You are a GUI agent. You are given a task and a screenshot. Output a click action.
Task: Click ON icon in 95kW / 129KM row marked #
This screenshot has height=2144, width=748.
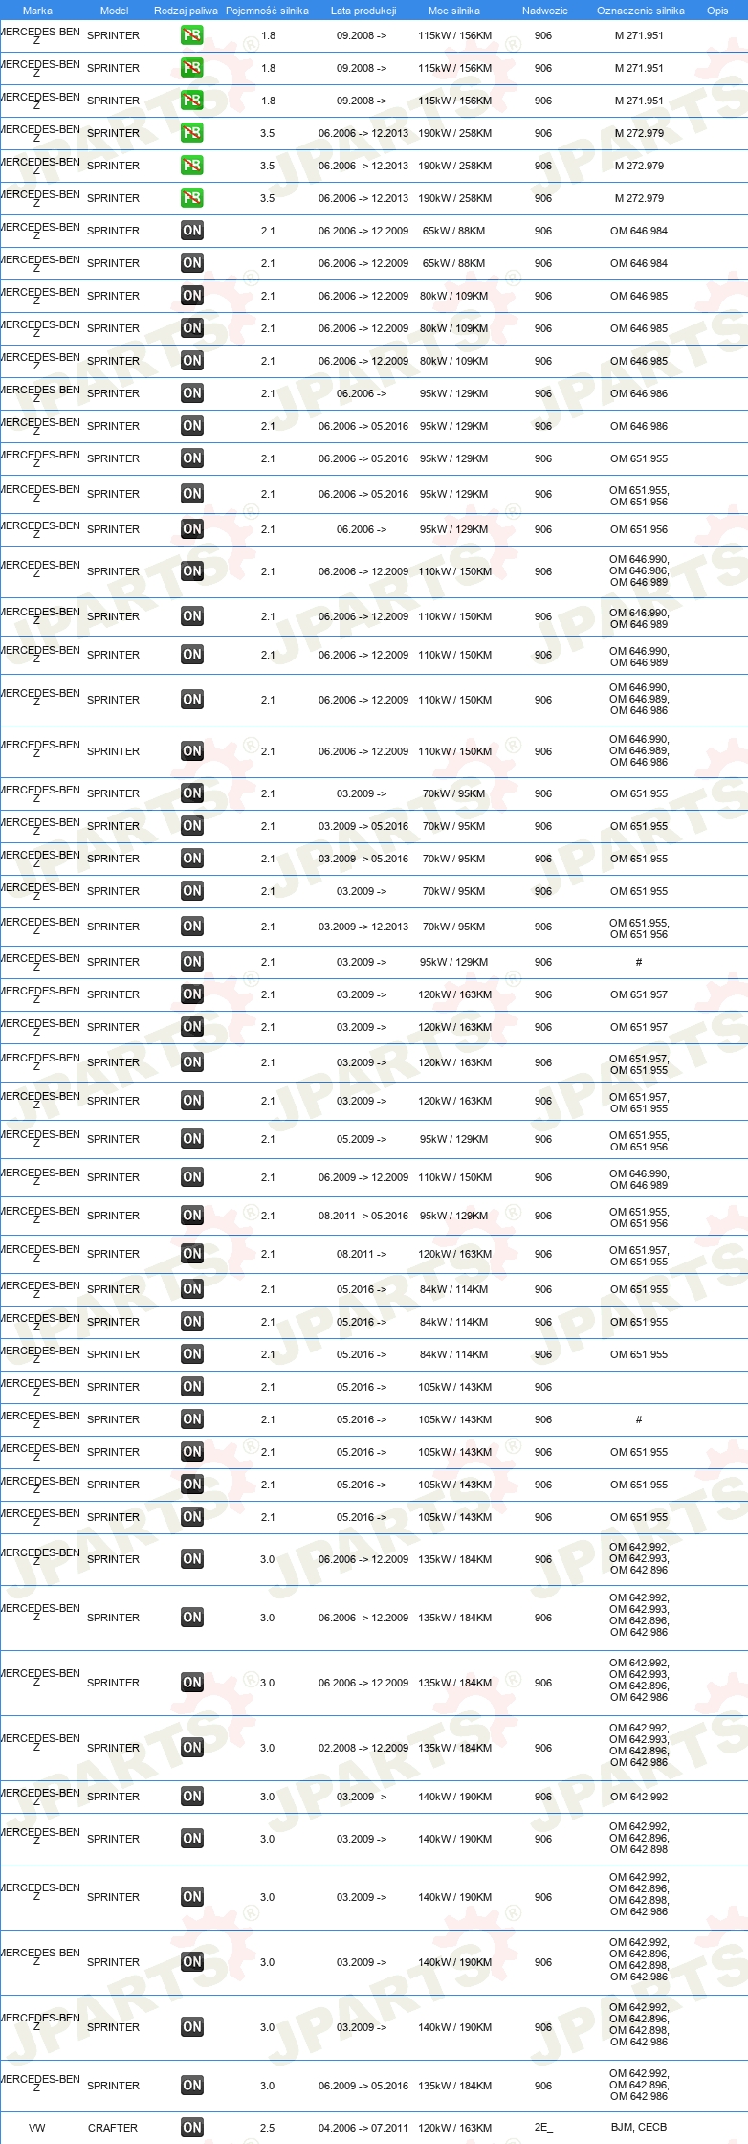[x=192, y=962]
